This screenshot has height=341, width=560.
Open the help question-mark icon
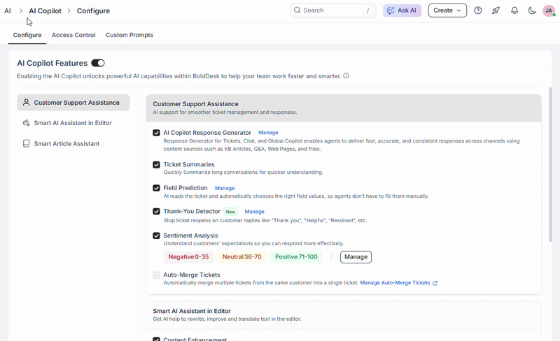point(477,10)
